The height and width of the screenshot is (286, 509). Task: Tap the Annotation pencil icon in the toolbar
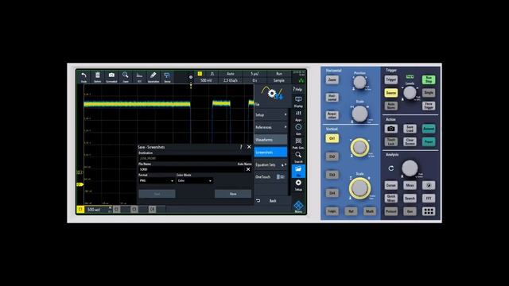point(153,77)
